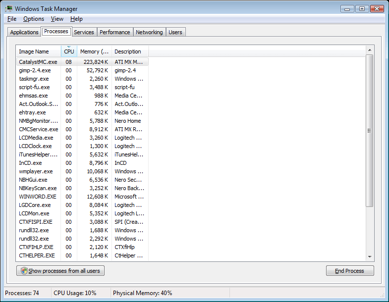Click the CPU value 08

click(x=69, y=62)
